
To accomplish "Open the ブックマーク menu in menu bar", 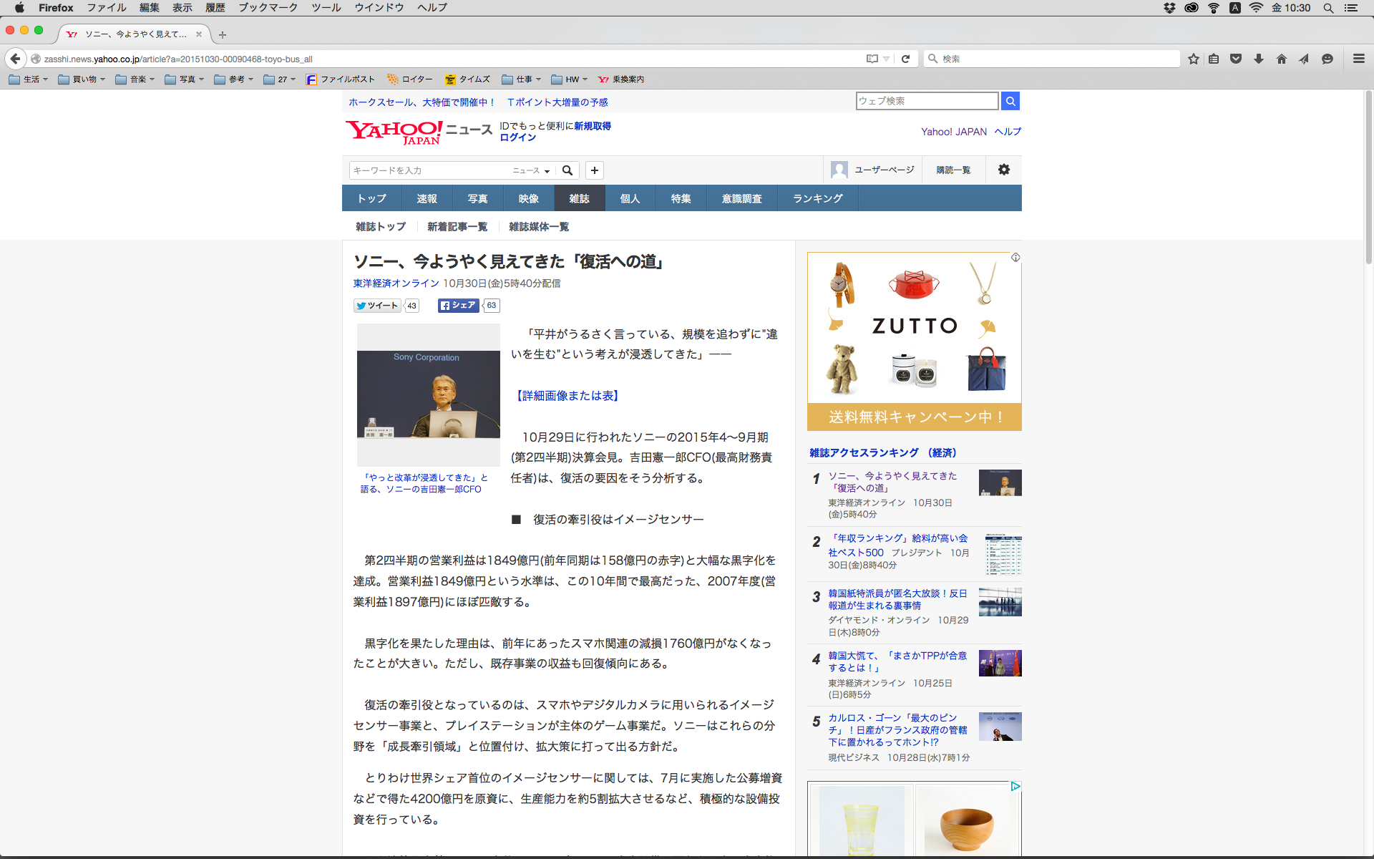I will [x=268, y=7].
